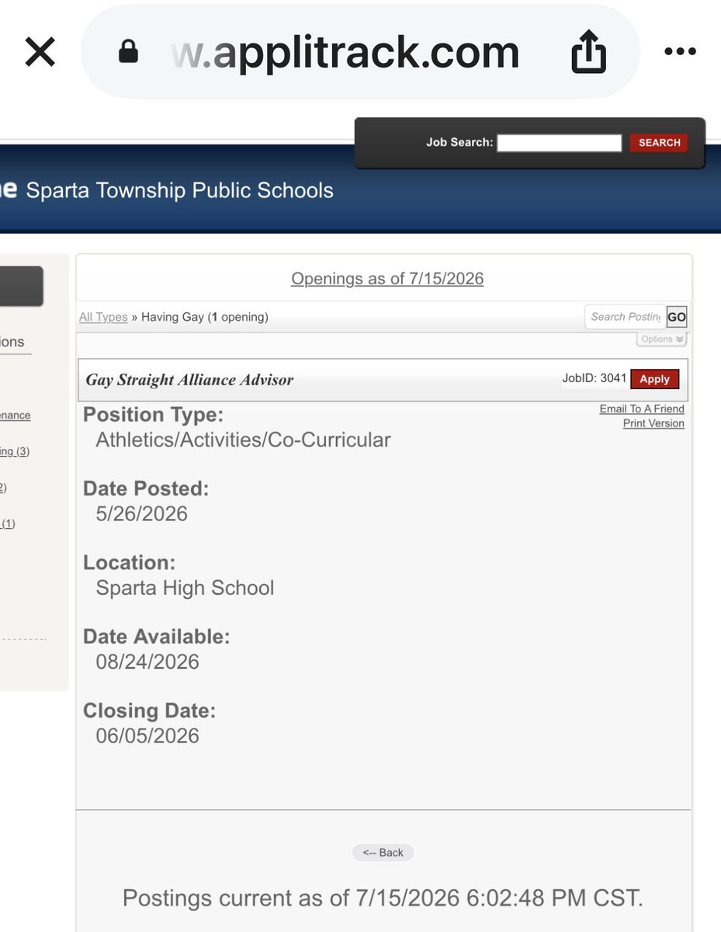The image size is (721, 932).
Task: Click the Sparta High School location text
Action: 185,587
